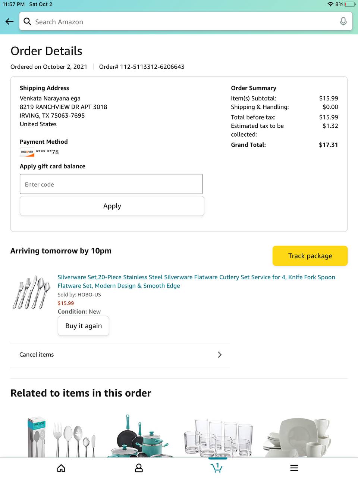Tap the microphone voice search icon
The width and height of the screenshot is (358, 478).
tap(343, 21)
